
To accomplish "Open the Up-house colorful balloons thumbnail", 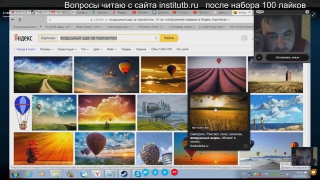I will [x=154, y=148].
